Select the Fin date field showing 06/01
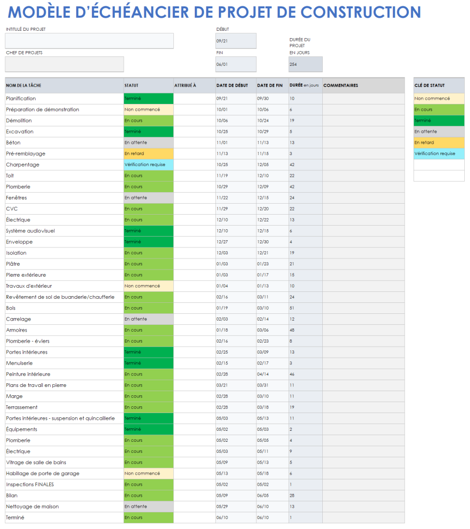The image size is (470, 529). coord(236,64)
